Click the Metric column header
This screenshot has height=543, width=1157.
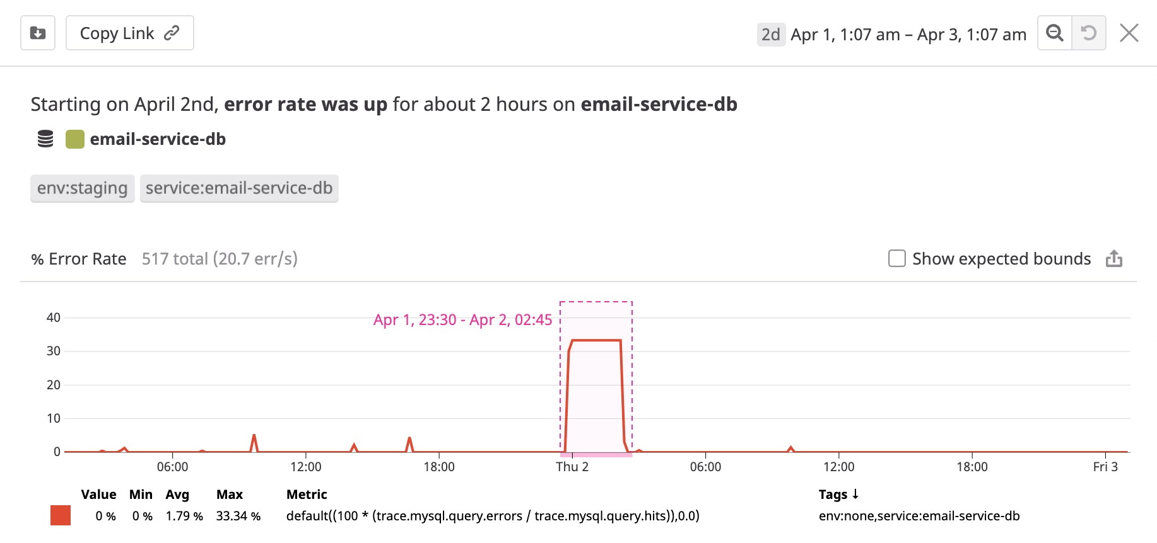pos(307,494)
